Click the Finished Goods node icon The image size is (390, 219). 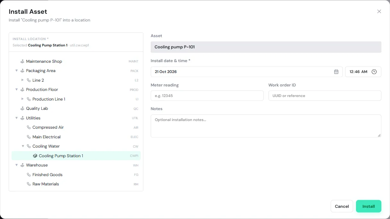pos(29,175)
